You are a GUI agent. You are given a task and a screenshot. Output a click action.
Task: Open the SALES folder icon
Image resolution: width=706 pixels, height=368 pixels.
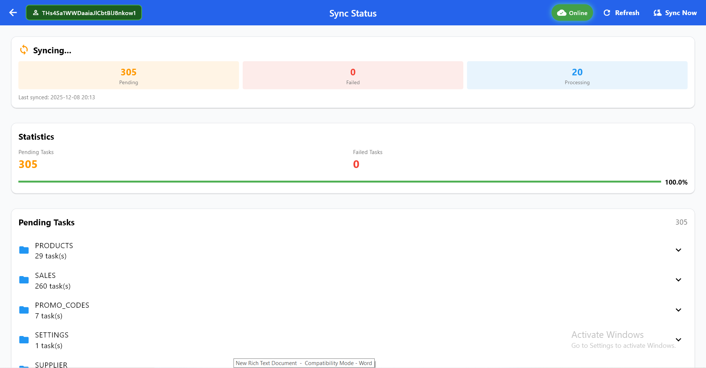(x=24, y=280)
